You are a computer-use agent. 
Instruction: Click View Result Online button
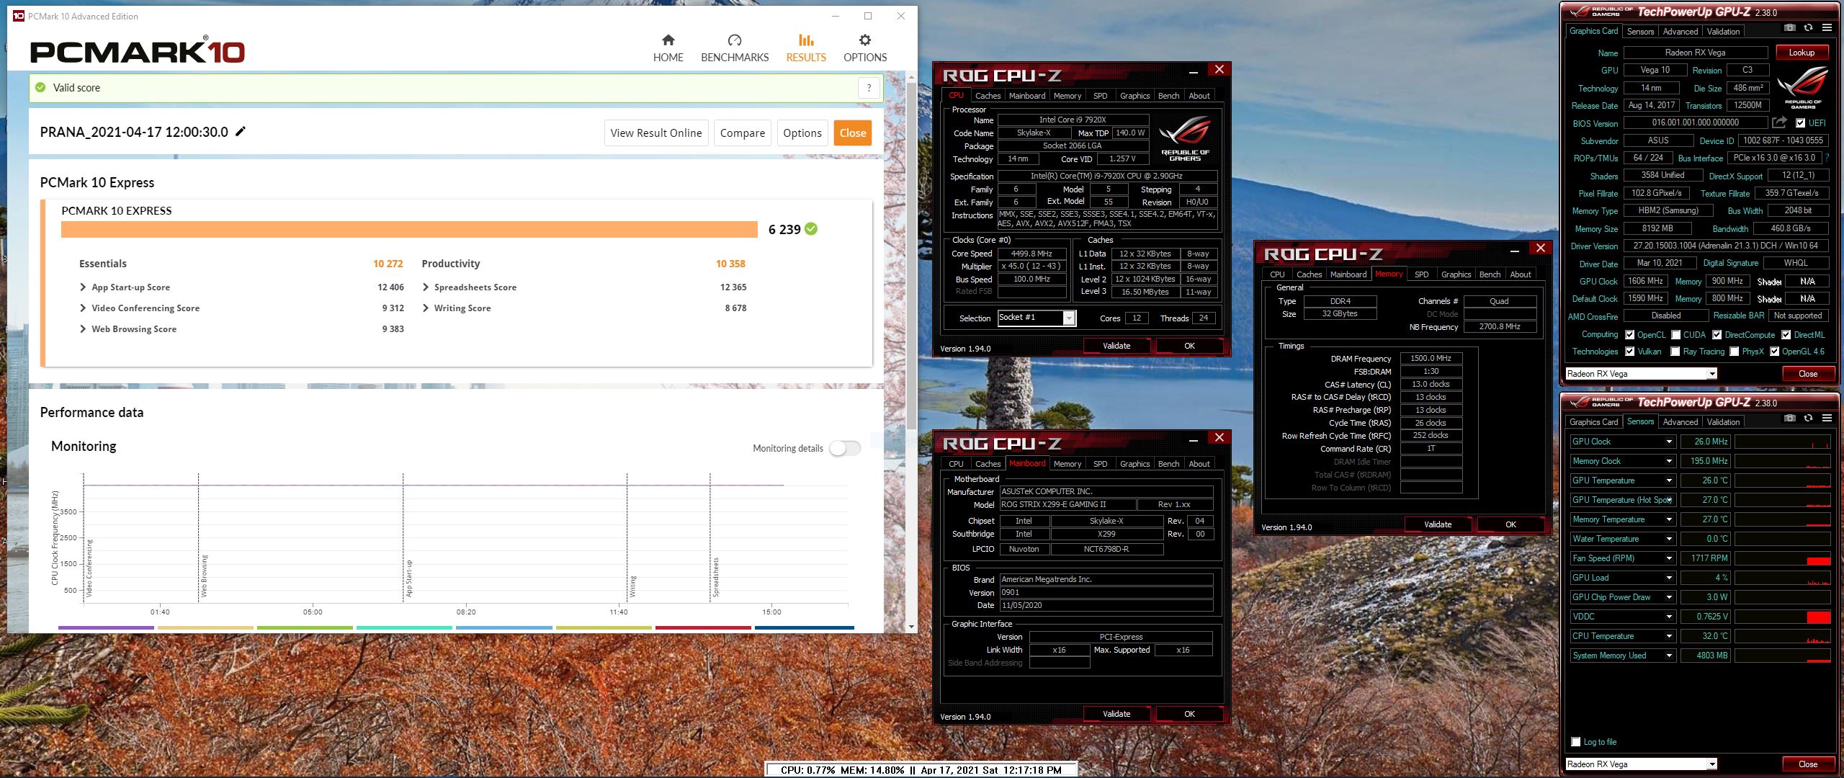(655, 133)
